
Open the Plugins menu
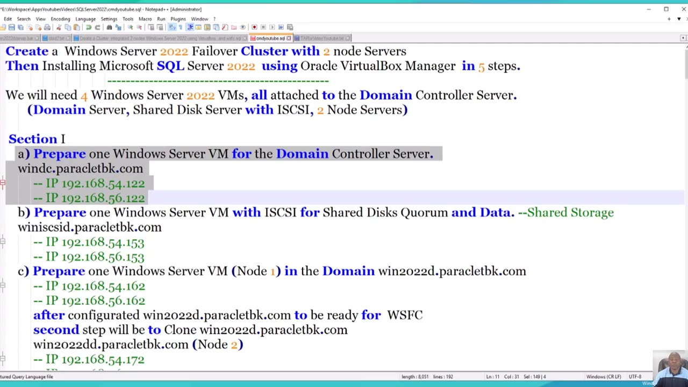(178, 19)
